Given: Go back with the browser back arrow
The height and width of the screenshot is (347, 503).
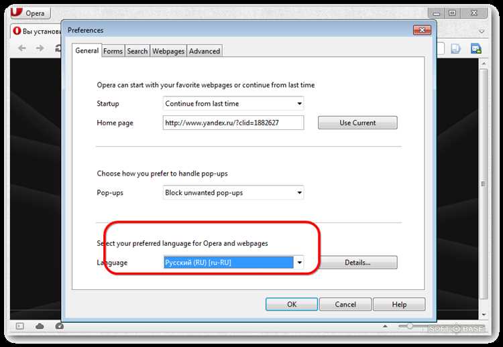Looking at the screenshot, I should tap(22, 48).
